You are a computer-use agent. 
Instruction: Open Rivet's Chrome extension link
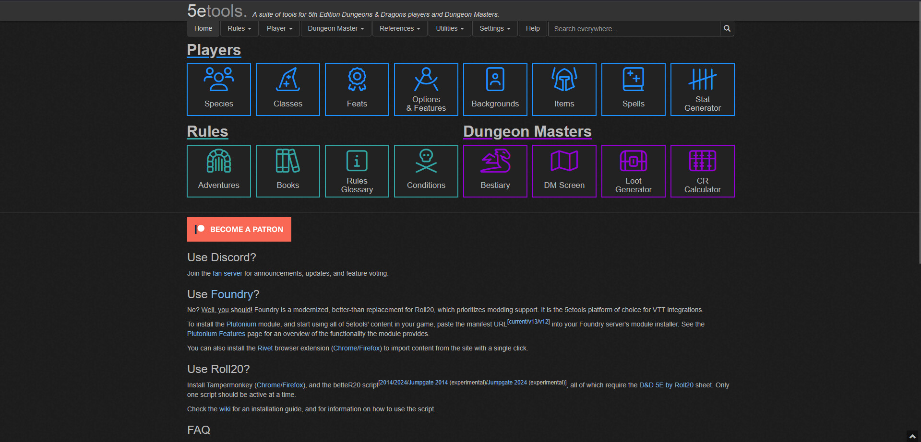click(345, 348)
